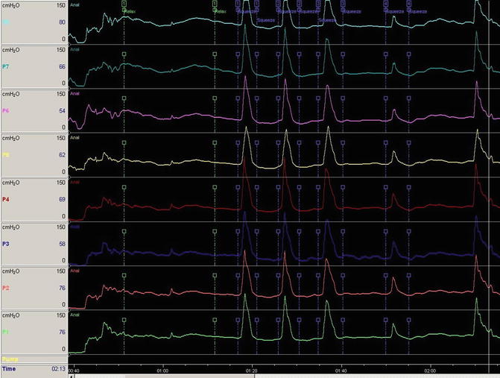Select the P4 channel label
This screenshot has width=500, height=378.
tap(7, 200)
